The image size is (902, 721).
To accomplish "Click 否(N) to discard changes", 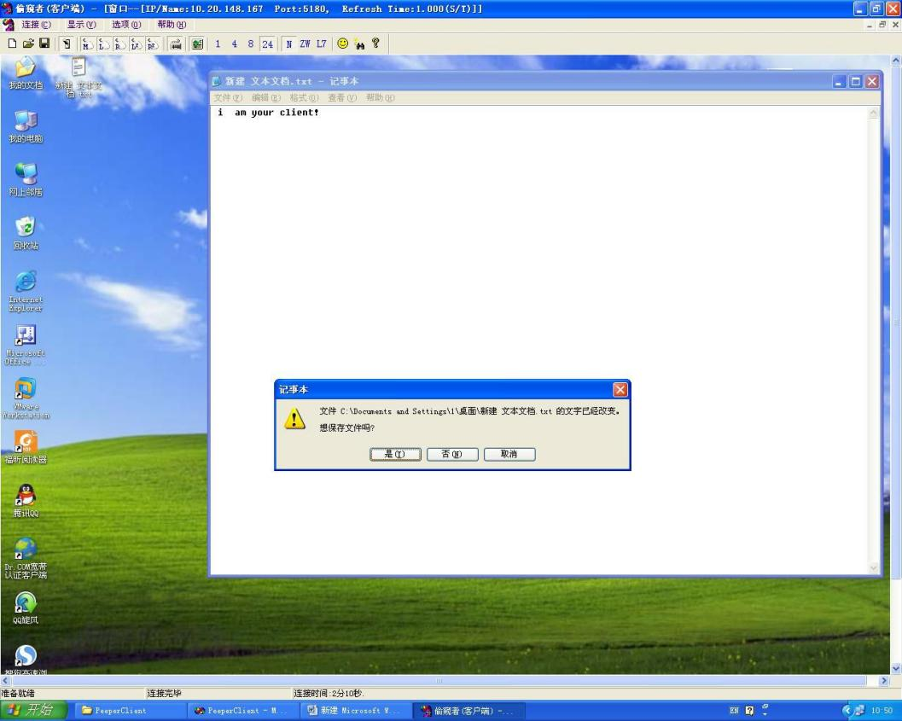I will (452, 454).
